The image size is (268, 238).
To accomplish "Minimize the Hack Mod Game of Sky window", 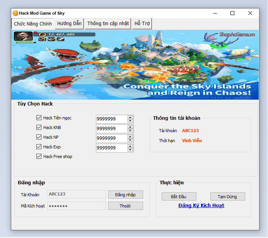I will (x=215, y=13).
